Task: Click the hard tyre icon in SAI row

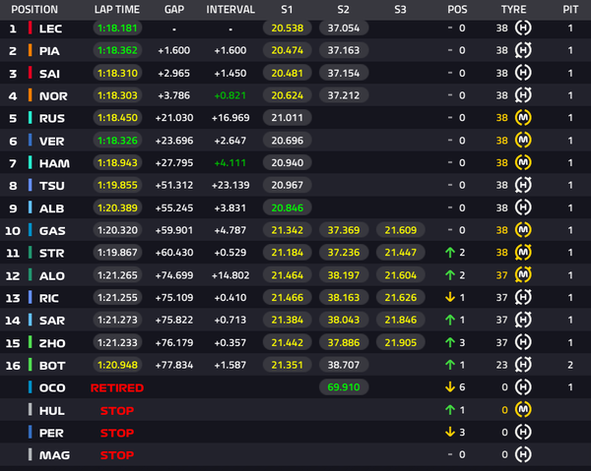Action: 523,73
